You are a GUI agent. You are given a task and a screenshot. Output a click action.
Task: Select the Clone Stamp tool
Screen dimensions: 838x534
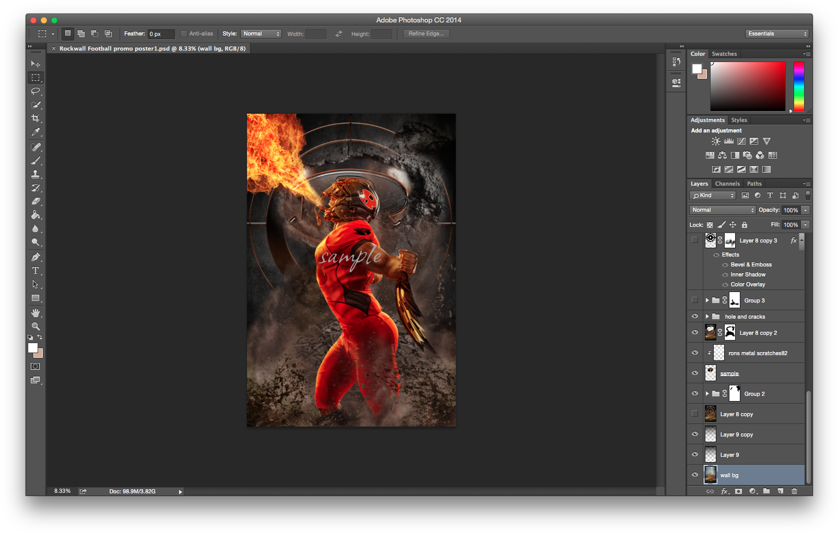pyautogui.click(x=36, y=174)
